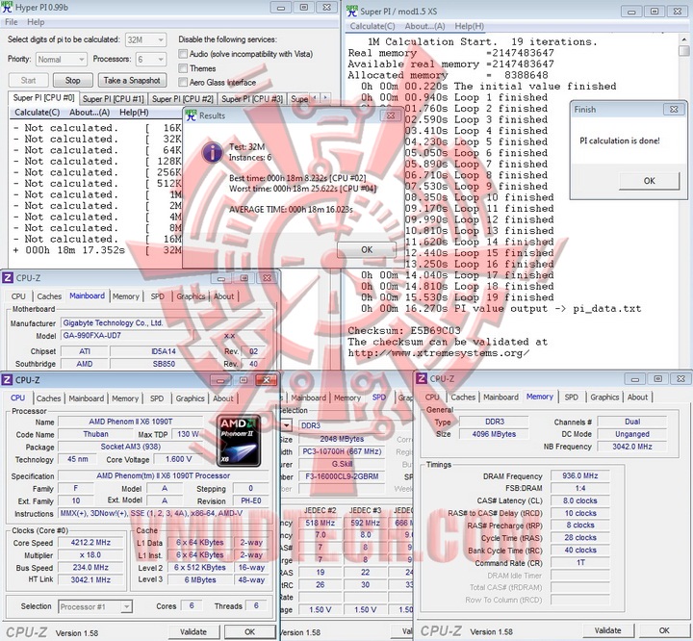The image size is (693, 641).
Task: Open the Processors dropdown
Action: (x=151, y=59)
